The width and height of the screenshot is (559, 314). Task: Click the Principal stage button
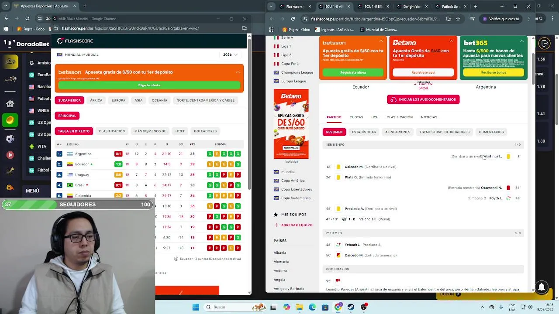coord(67,116)
